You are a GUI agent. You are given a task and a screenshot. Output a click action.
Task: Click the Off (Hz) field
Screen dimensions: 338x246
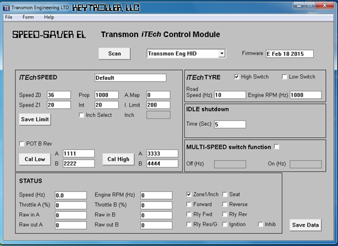coord(230,164)
